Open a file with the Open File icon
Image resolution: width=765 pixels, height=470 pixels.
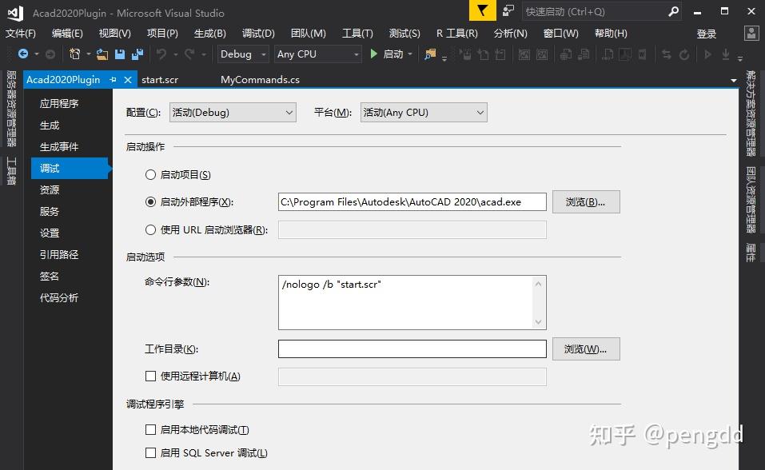[x=102, y=54]
